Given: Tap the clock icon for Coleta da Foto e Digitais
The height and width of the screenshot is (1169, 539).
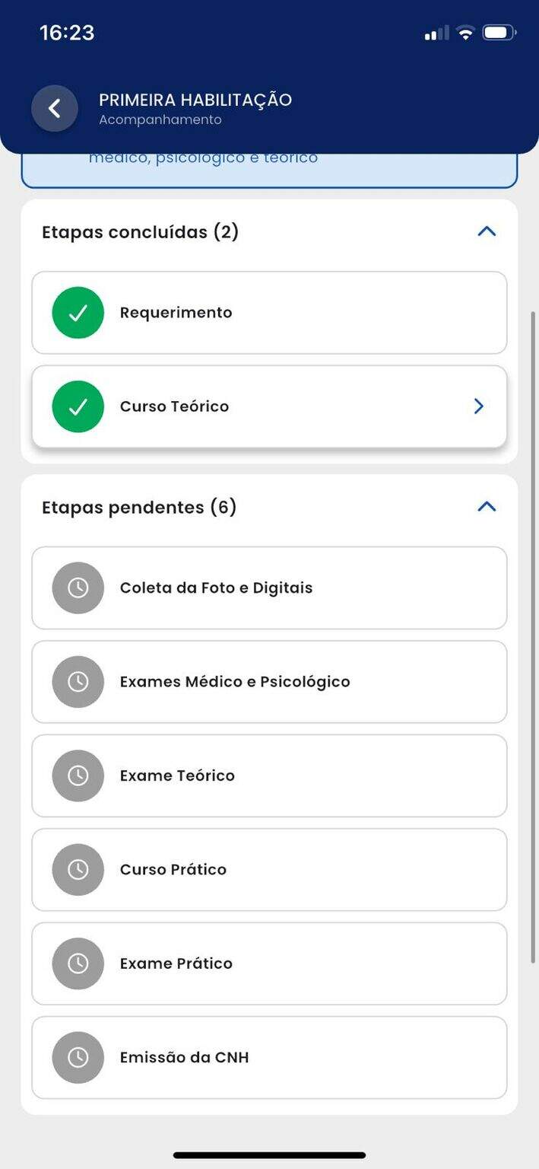Looking at the screenshot, I should tap(78, 588).
